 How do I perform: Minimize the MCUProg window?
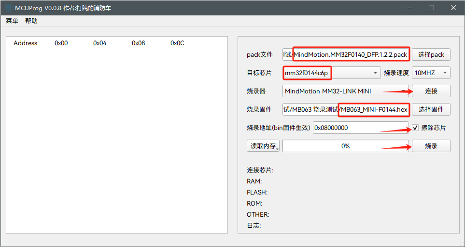coord(409,8)
